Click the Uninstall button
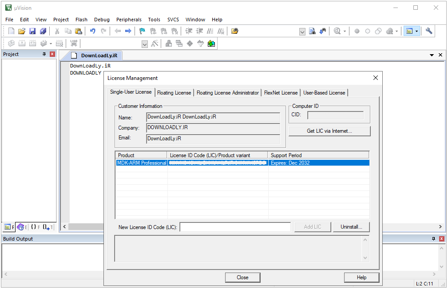The width and height of the screenshot is (448, 289). click(351, 227)
